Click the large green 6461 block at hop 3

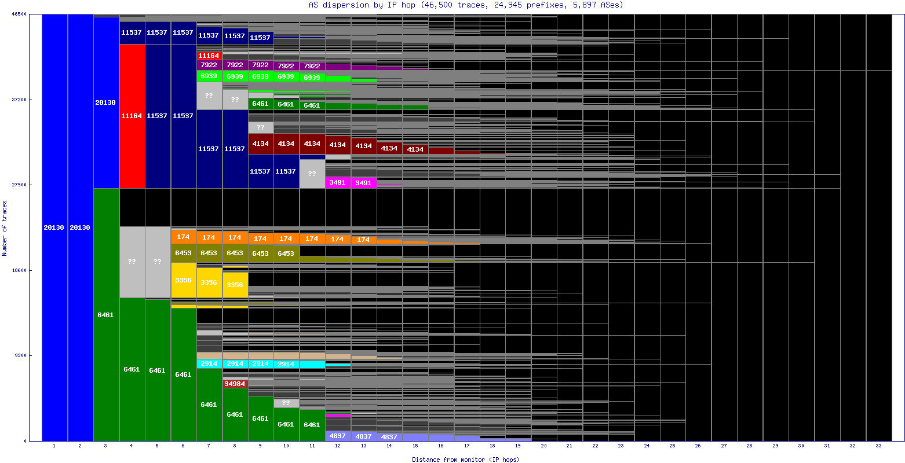point(106,315)
